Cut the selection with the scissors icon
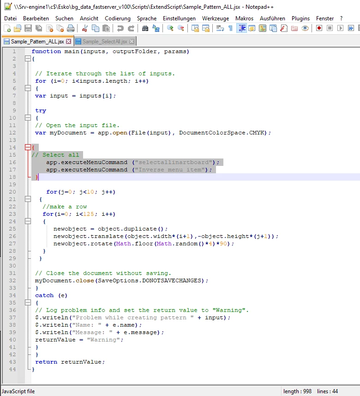 (84, 28)
